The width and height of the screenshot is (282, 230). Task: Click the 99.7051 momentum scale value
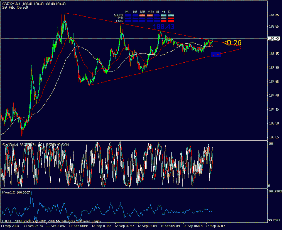coord(274,220)
